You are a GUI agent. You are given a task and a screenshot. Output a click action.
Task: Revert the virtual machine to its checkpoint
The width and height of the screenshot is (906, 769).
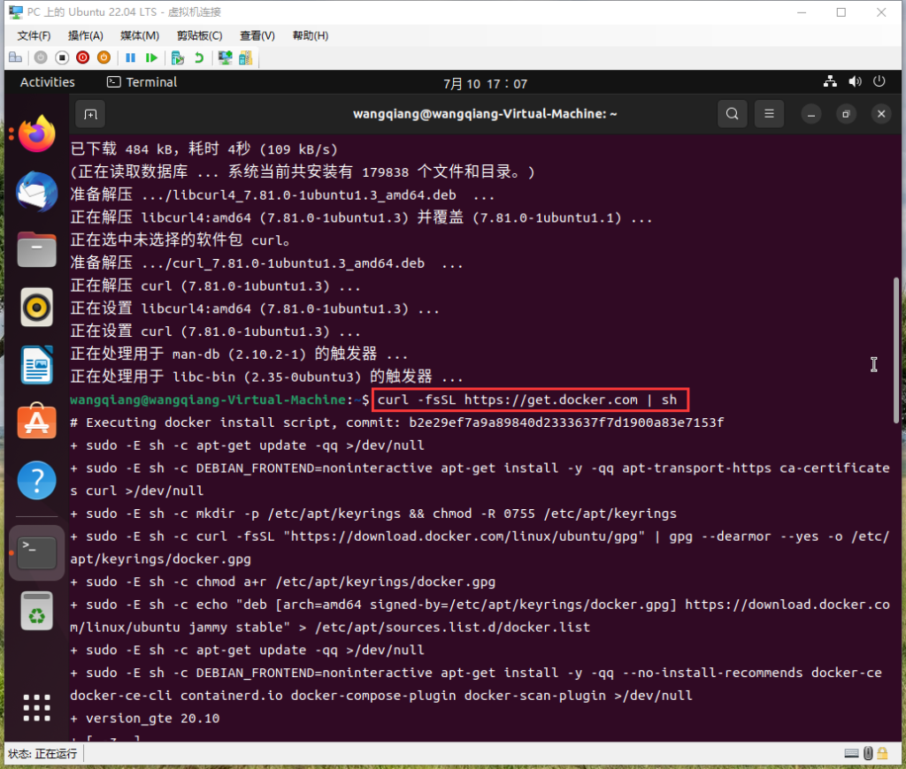(201, 57)
